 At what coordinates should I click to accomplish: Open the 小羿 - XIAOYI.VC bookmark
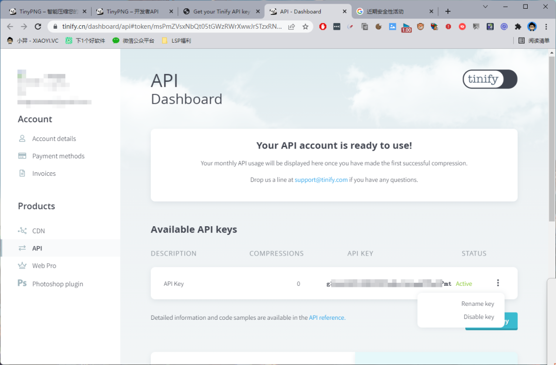[x=32, y=41]
